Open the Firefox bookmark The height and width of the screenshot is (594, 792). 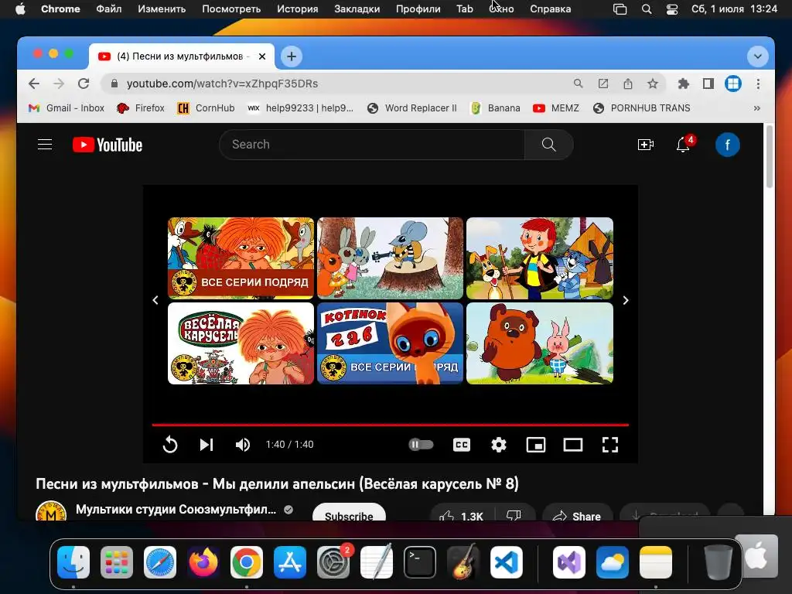point(141,108)
